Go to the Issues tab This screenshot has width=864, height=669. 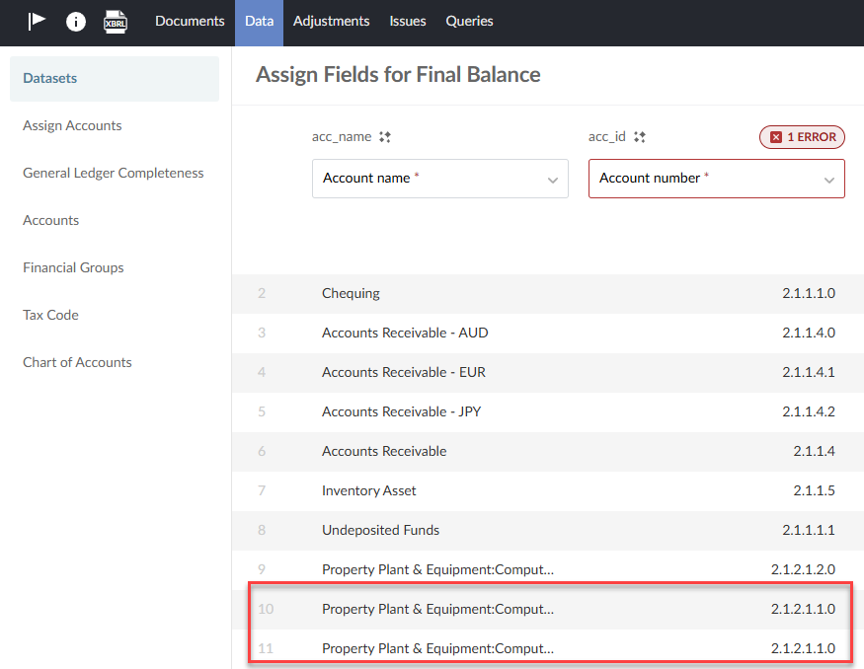(x=407, y=21)
